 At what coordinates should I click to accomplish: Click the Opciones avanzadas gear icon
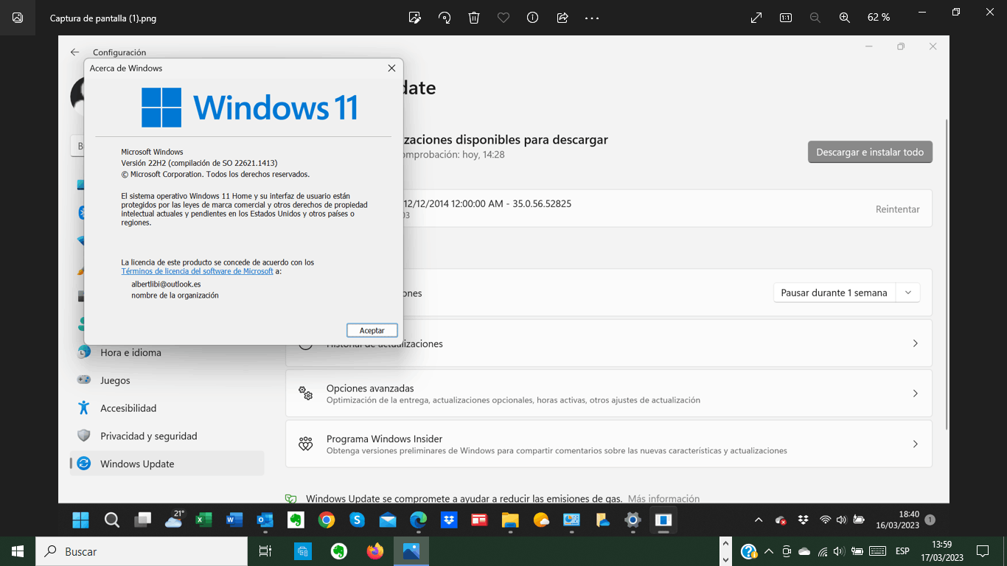coord(305,394)
